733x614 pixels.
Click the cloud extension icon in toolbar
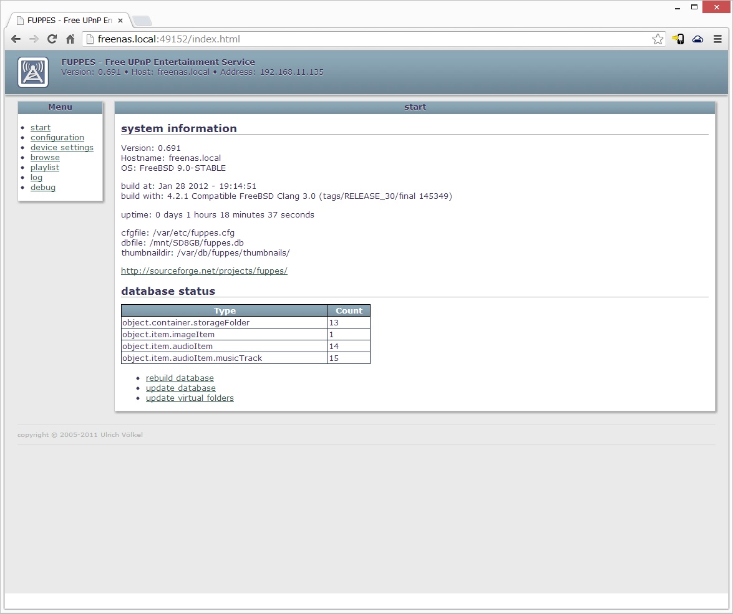tap(698, 39)
